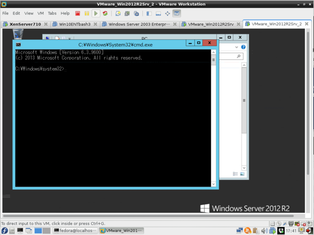Restart the guest with the reset arrows icon
The image size is (314, 235).
[x=105, y=13]
